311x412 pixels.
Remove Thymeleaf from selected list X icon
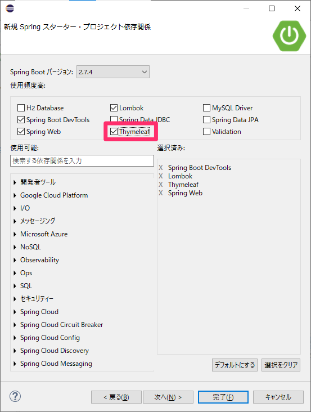pos(161,185)
